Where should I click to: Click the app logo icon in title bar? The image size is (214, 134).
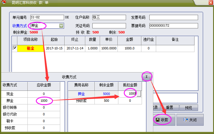4,2
